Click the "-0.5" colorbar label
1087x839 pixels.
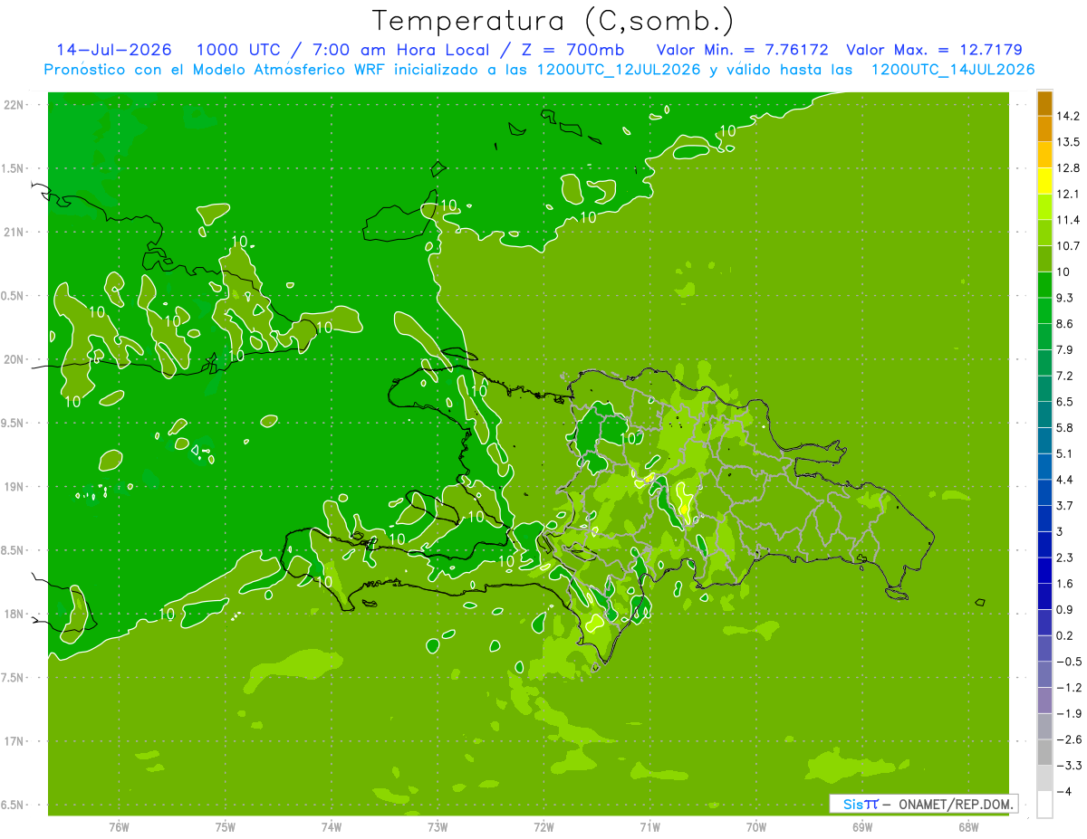[1069, 662]
